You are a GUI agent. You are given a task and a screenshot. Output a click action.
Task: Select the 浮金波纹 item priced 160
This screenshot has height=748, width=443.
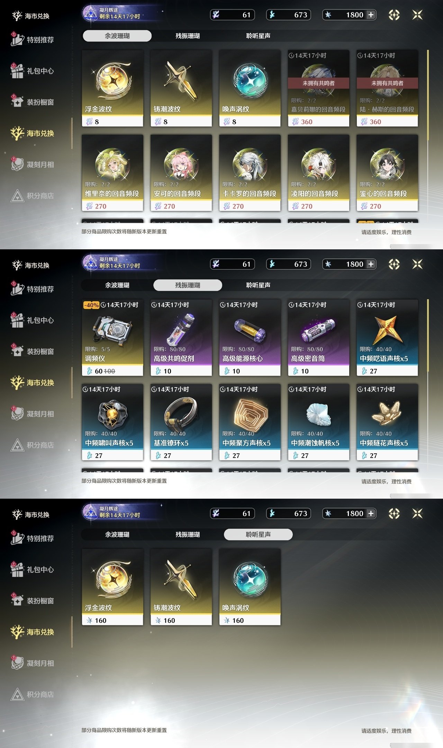tap(112, 587)
